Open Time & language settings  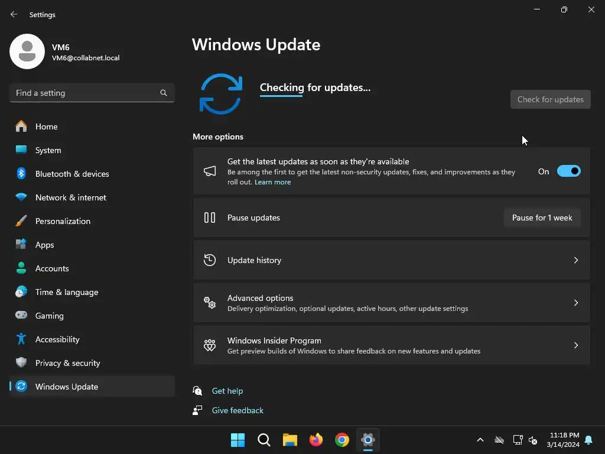click(92, 292)
